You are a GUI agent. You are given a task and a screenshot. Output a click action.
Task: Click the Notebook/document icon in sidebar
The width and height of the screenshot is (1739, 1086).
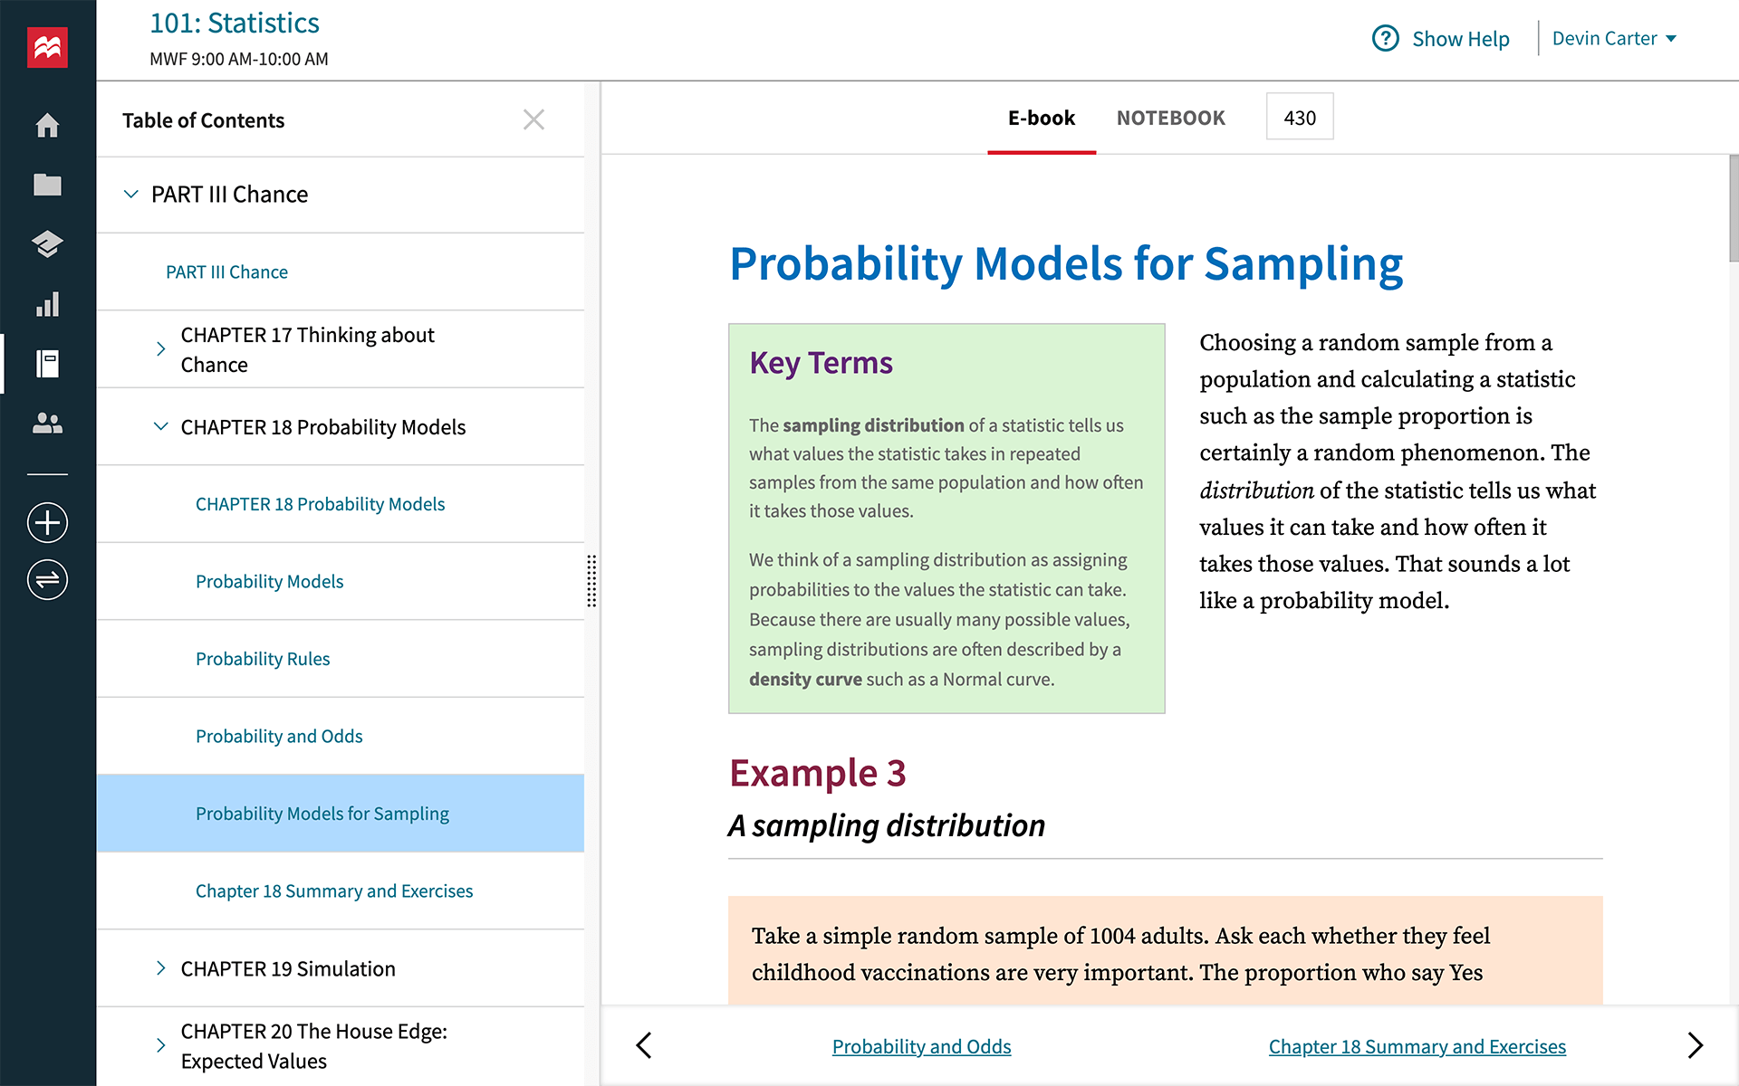pos(48,363)
